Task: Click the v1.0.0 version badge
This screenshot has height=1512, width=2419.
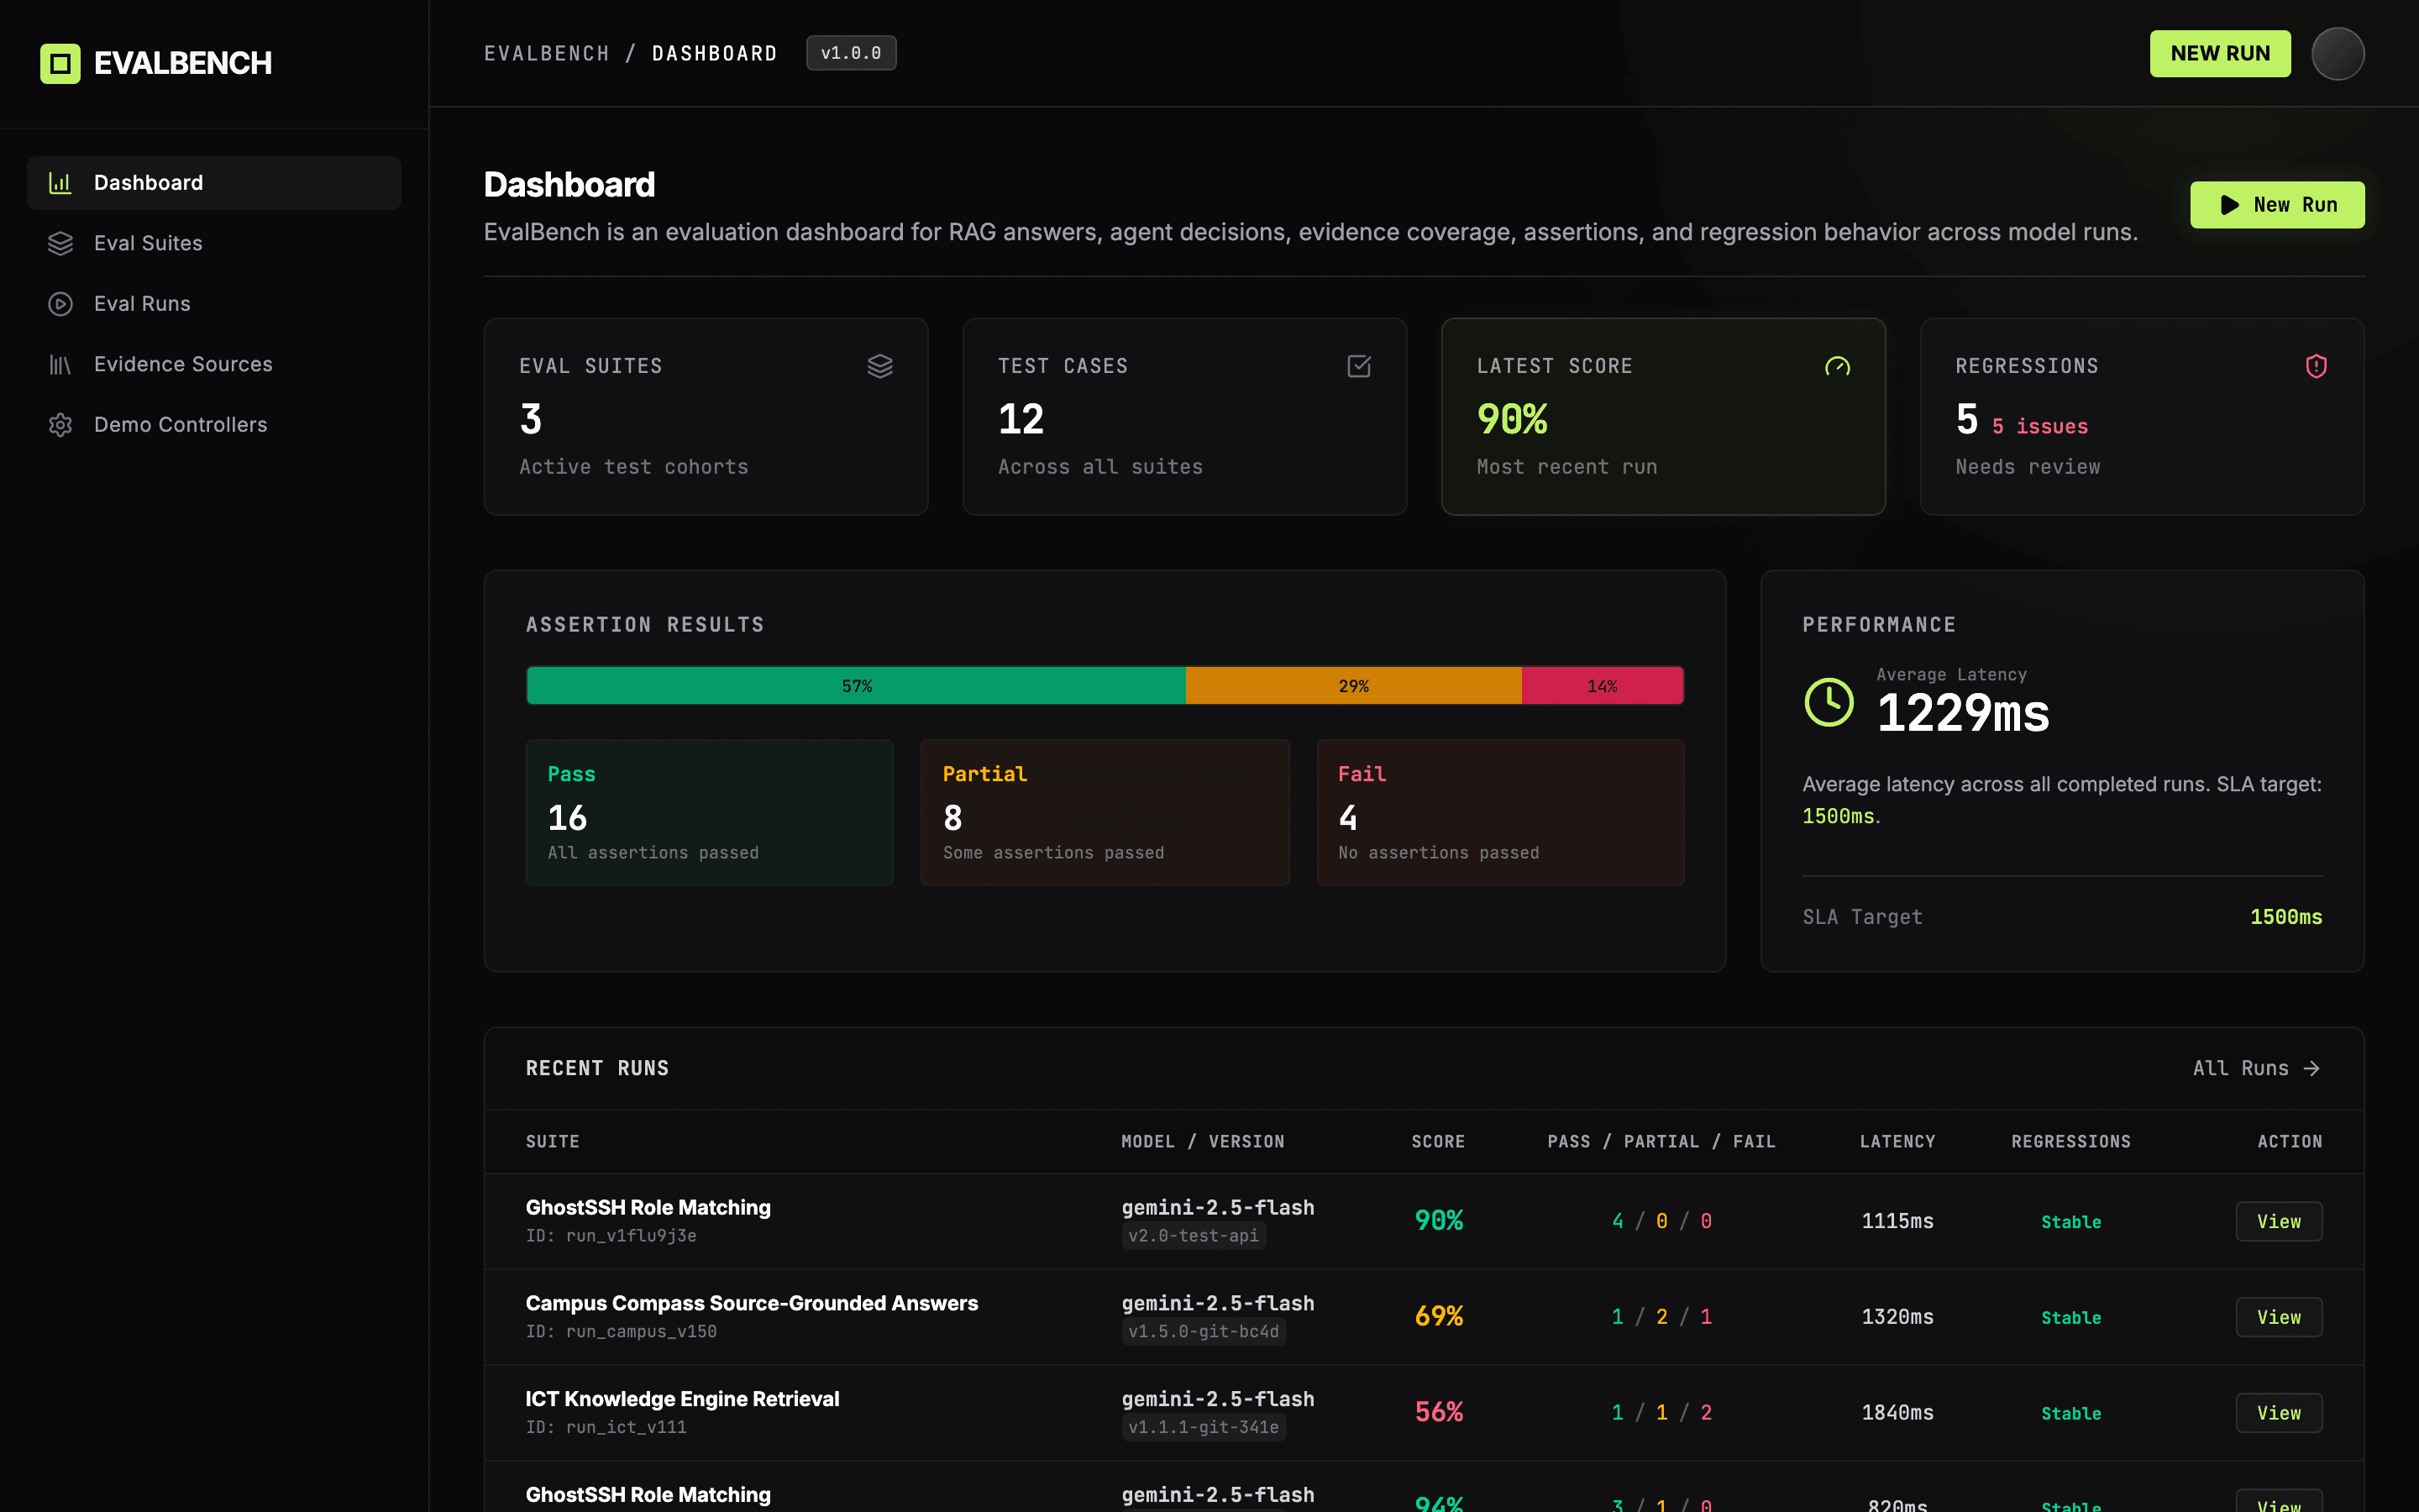Action: tap(851, 53)
